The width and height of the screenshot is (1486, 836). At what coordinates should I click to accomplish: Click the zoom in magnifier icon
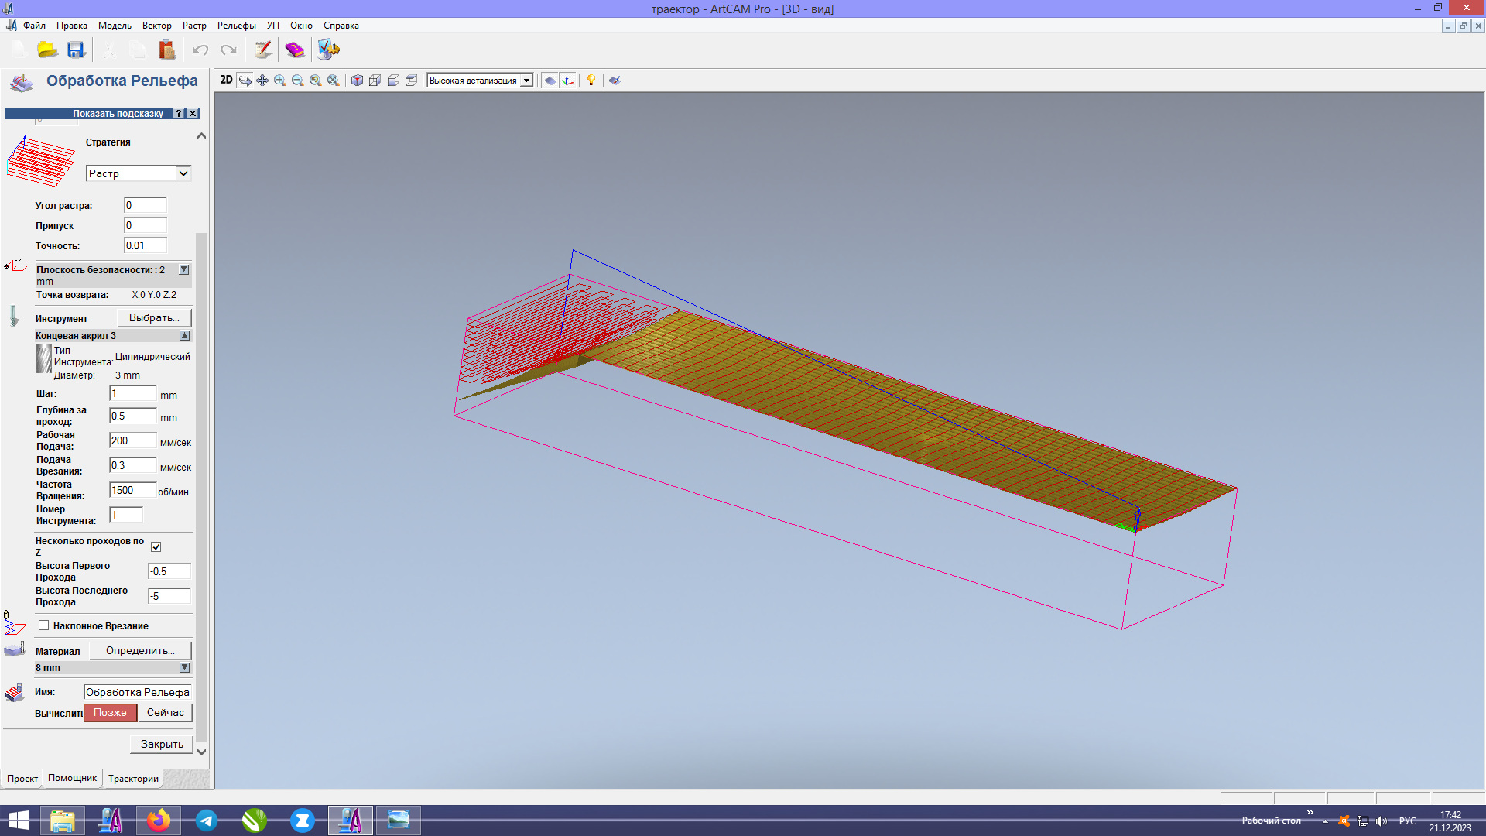pyautogui.click(x=280, y=81)
